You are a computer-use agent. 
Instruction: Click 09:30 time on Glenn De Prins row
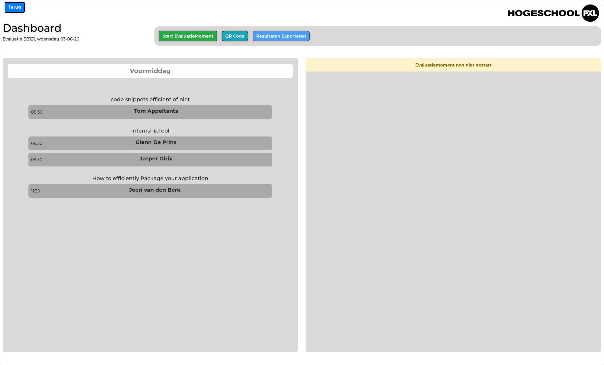click(37, 143)
